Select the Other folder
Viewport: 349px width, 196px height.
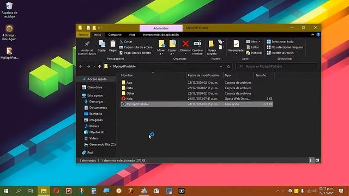[x=197, y=93]
